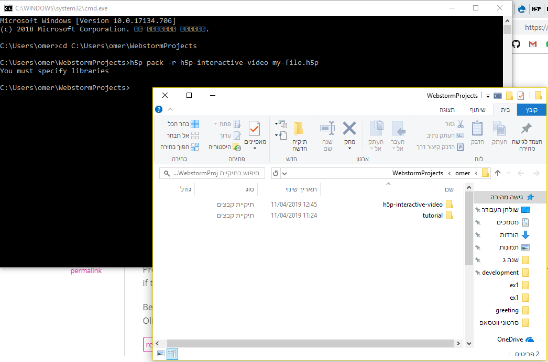Click omer in the address breadcrumb
548x362 pixels.
(x=463, y=173)
